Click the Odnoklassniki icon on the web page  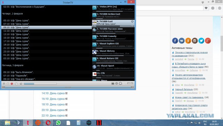(188, 41)
